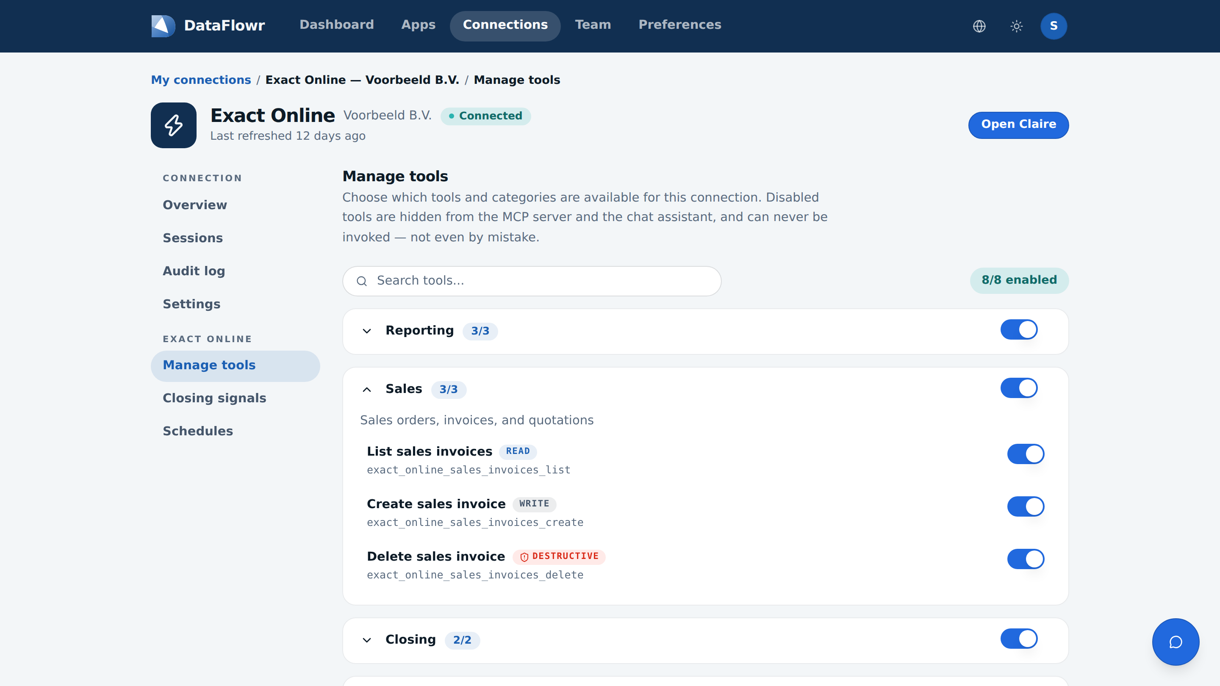Image resolution: width=1220 pixels, height=686 pixels.
Task: Click the Create sales invoice title
Action: [436, 504]
